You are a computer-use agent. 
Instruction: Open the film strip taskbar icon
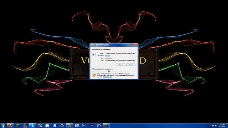[77, 126]
